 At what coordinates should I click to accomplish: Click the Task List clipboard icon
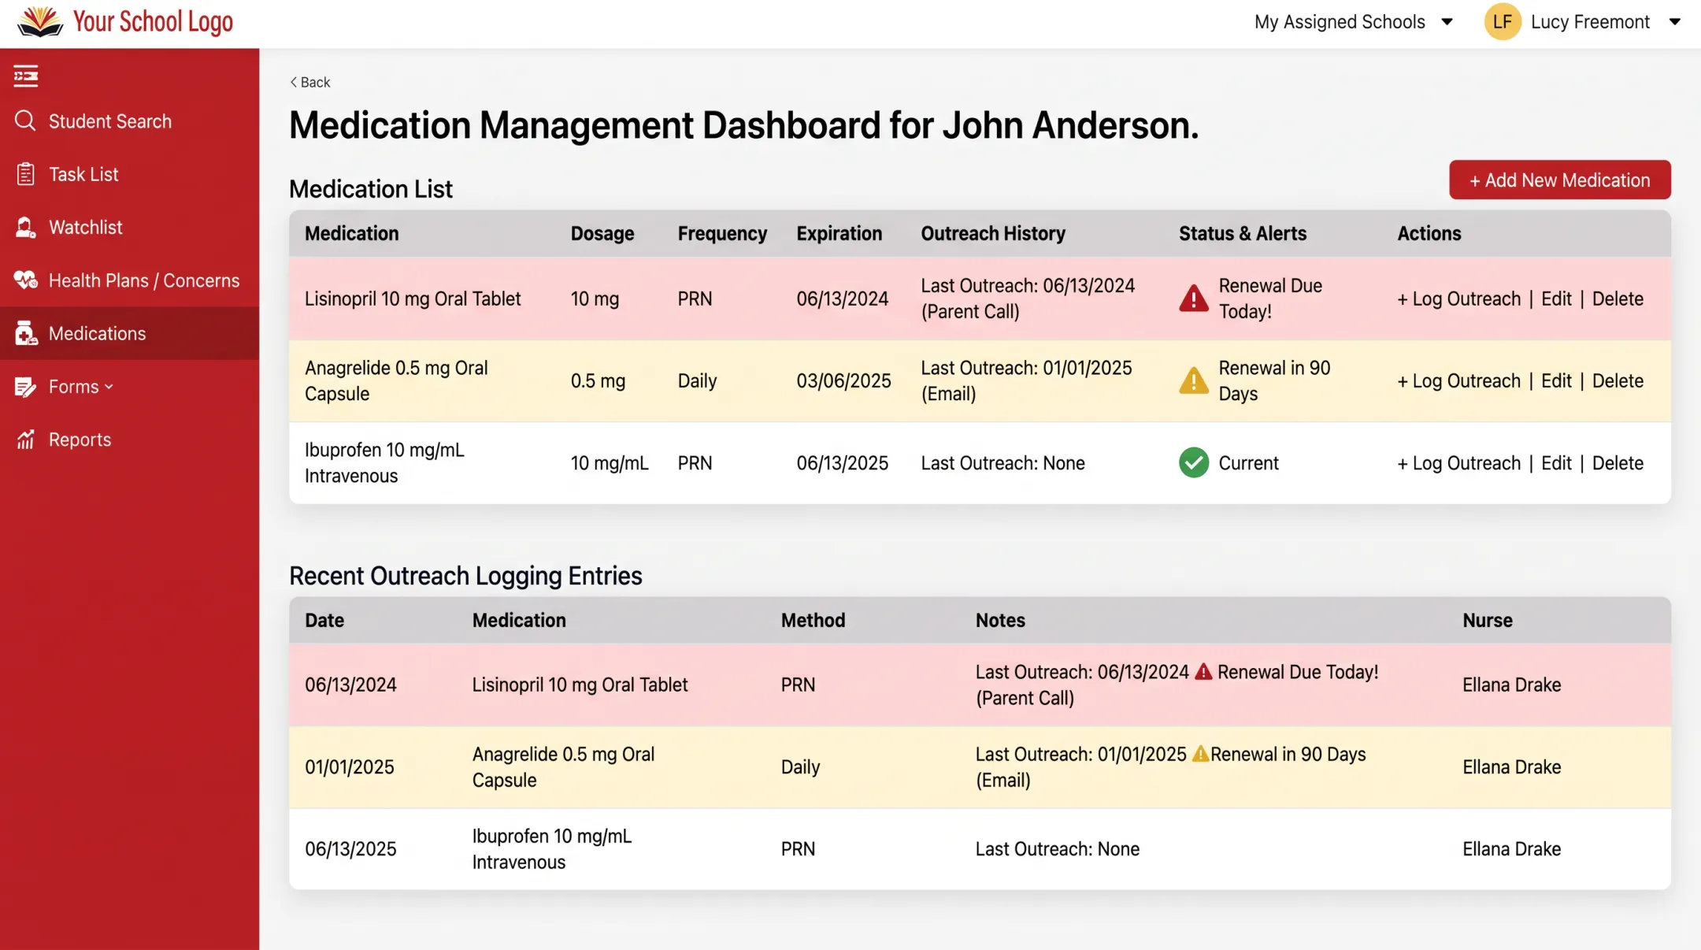[25, 173]
